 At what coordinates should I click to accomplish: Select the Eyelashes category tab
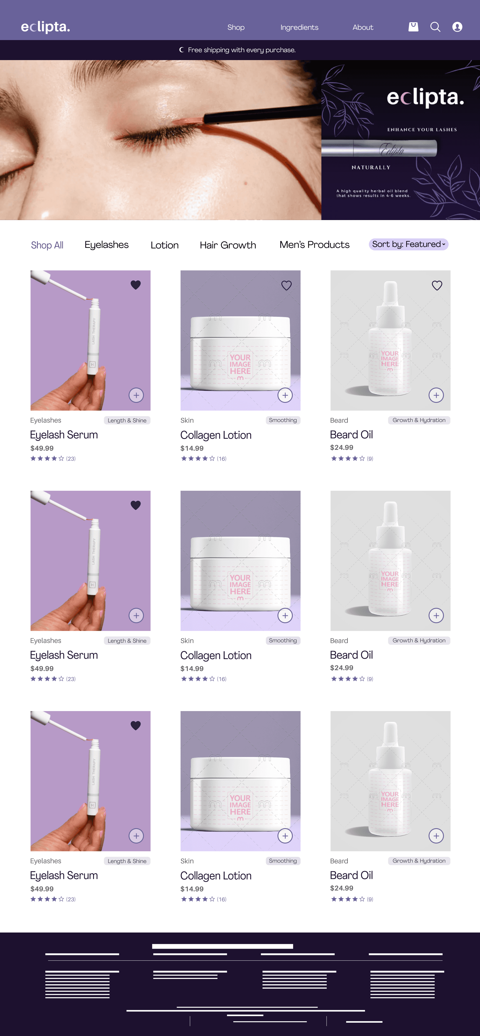106,245
